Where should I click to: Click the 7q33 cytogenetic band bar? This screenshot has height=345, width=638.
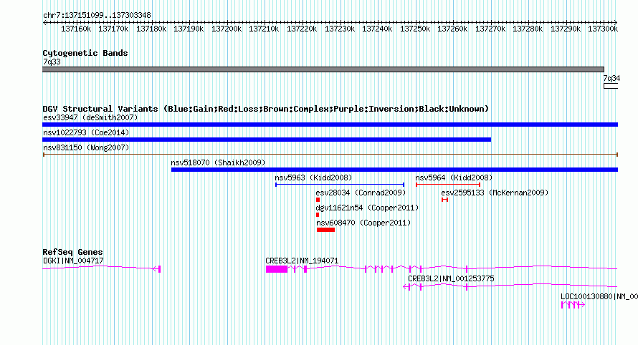(323, 69)
